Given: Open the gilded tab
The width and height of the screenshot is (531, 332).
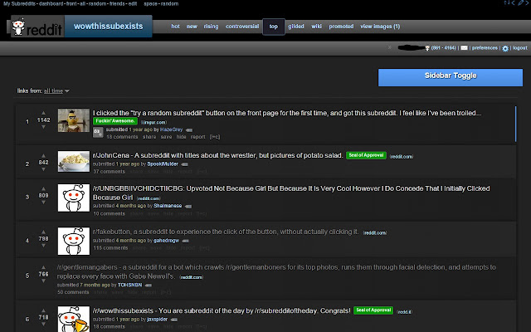Looking at the screenshot, I should [296, 27].
